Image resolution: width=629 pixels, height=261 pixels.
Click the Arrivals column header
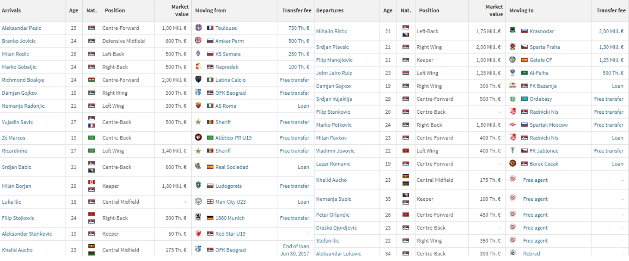pos(11,10)
